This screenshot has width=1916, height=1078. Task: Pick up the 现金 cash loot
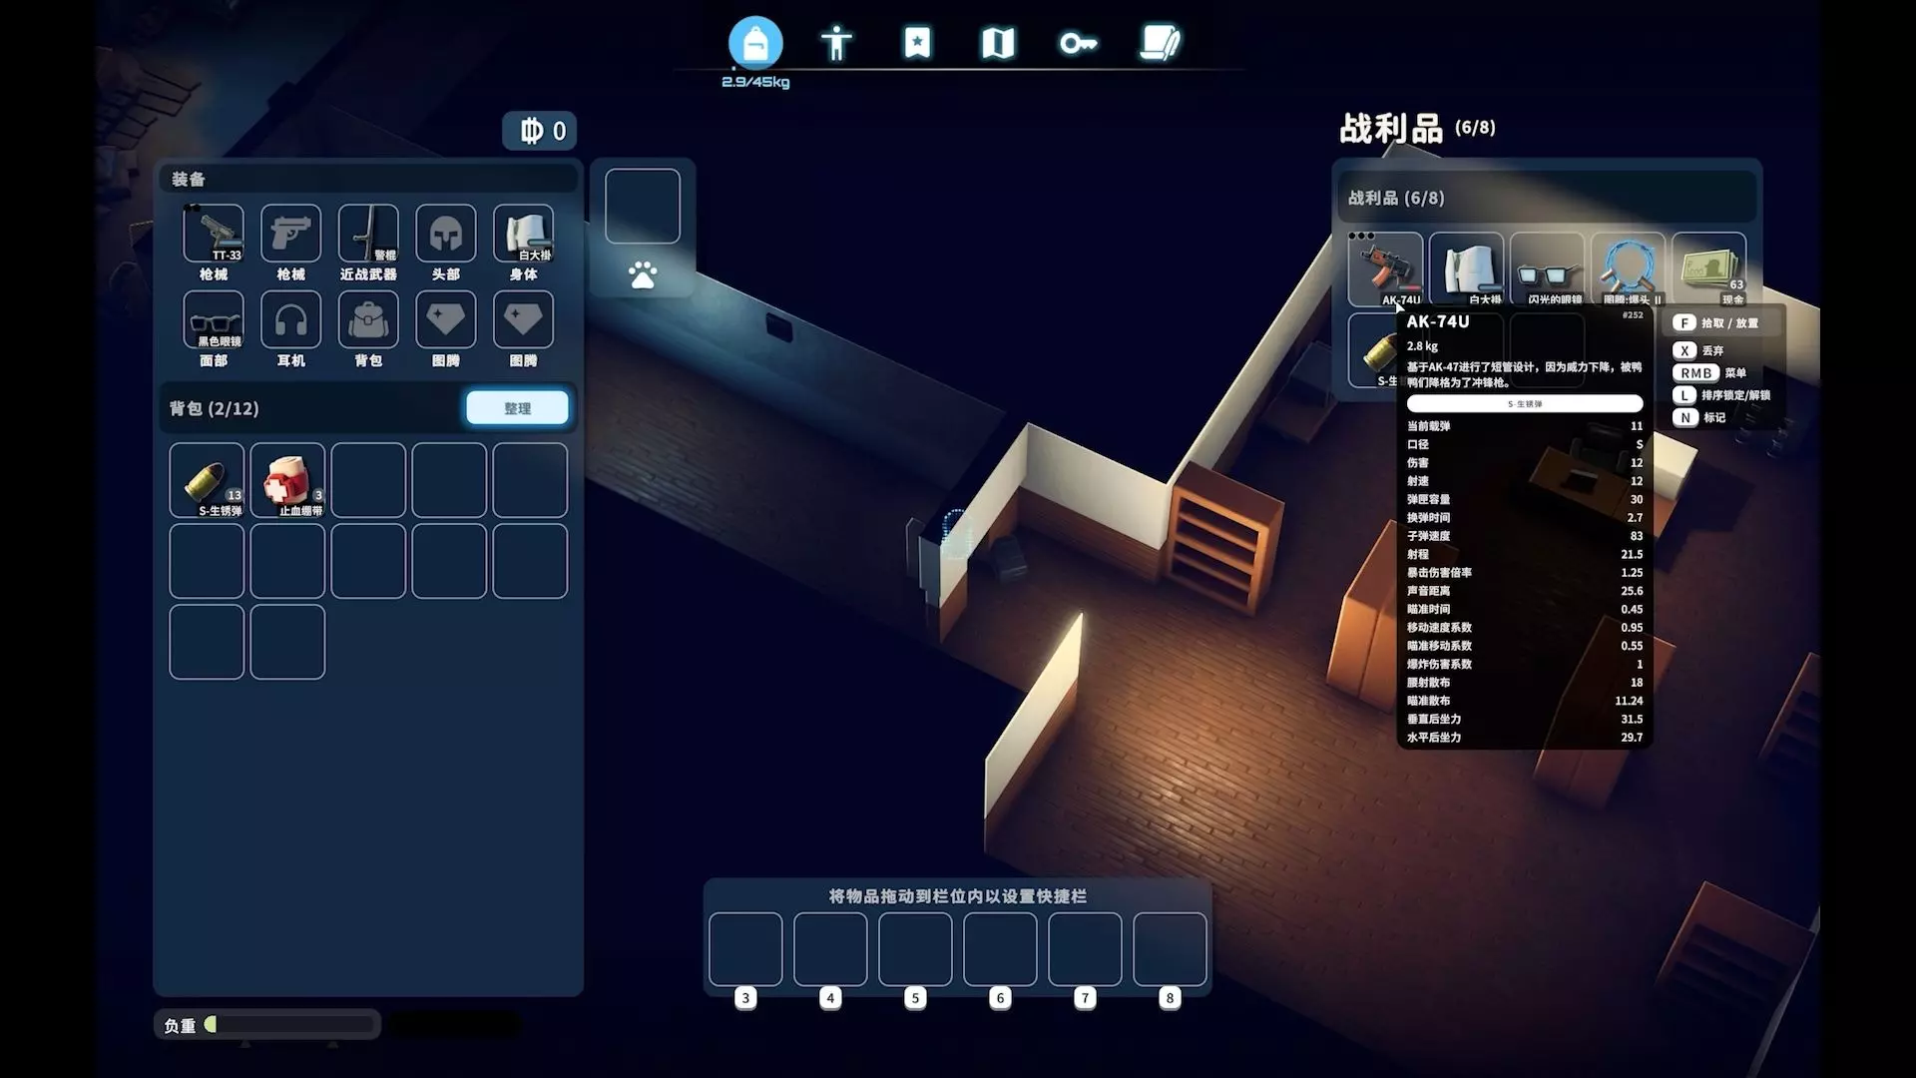[x=1708, y=268]
